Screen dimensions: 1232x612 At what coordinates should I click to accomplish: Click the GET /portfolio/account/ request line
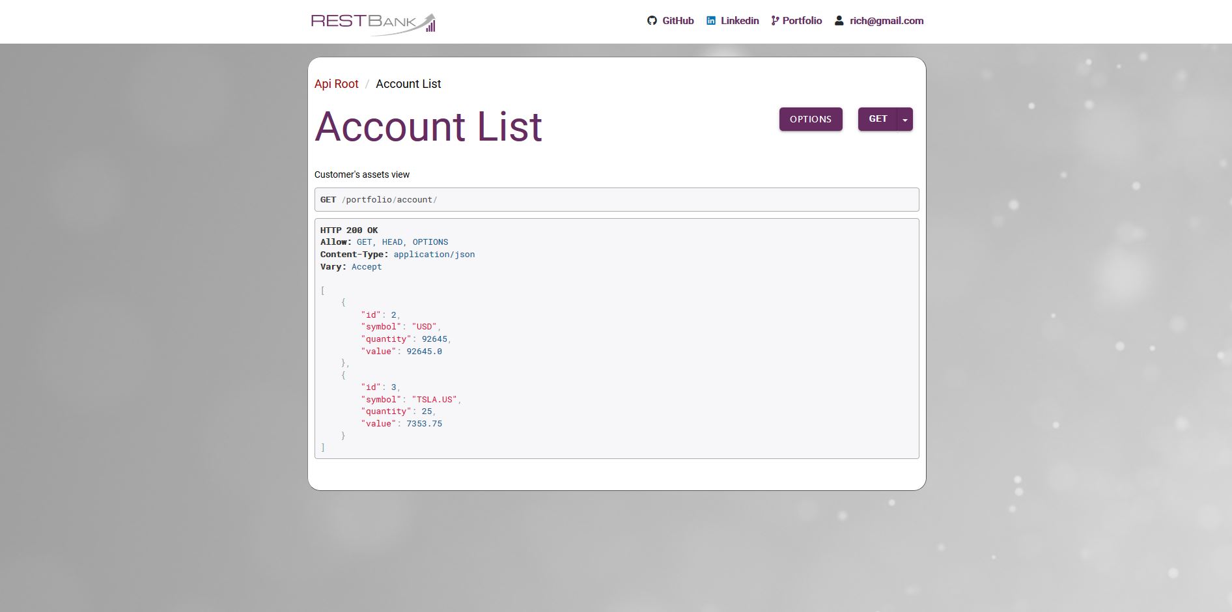[x=378, y=199]
